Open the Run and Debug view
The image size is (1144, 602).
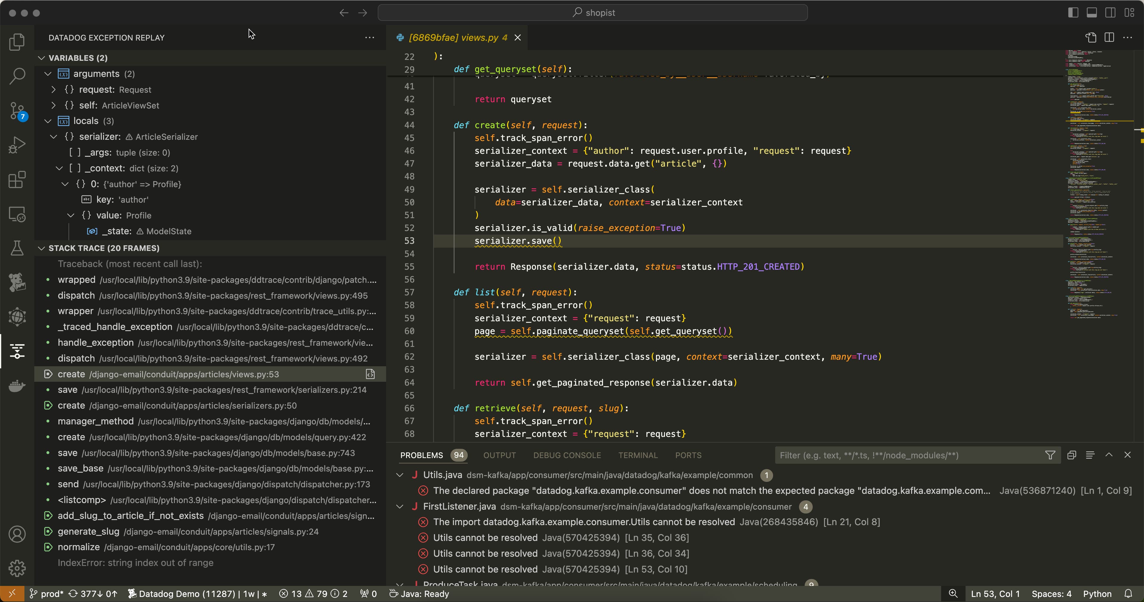coord(17,145)
